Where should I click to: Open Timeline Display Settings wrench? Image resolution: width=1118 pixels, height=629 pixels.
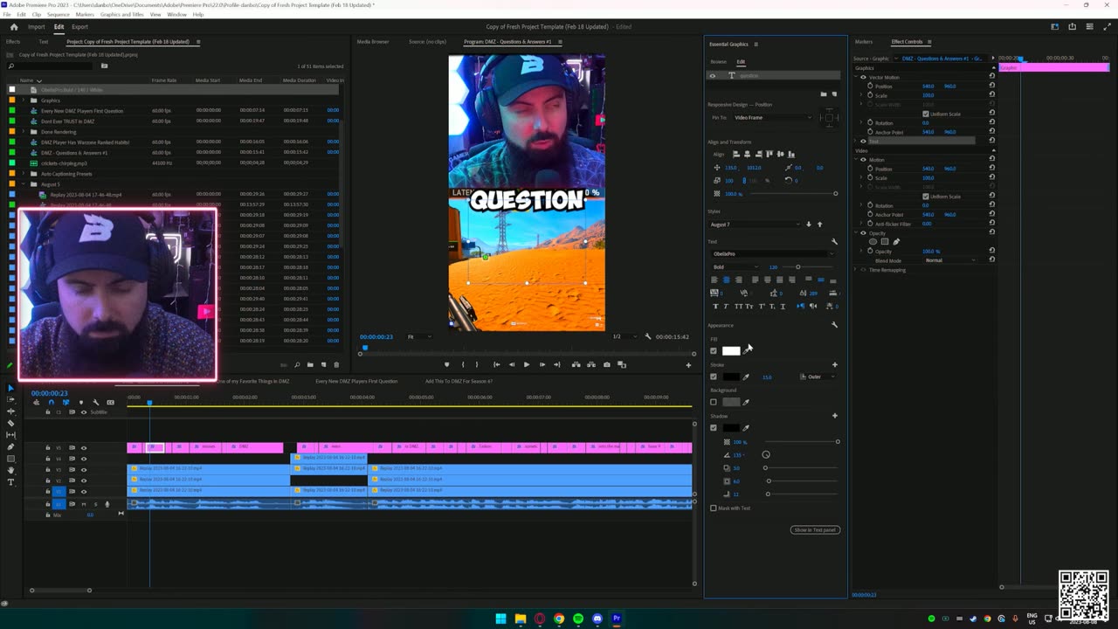coord(95,403)
